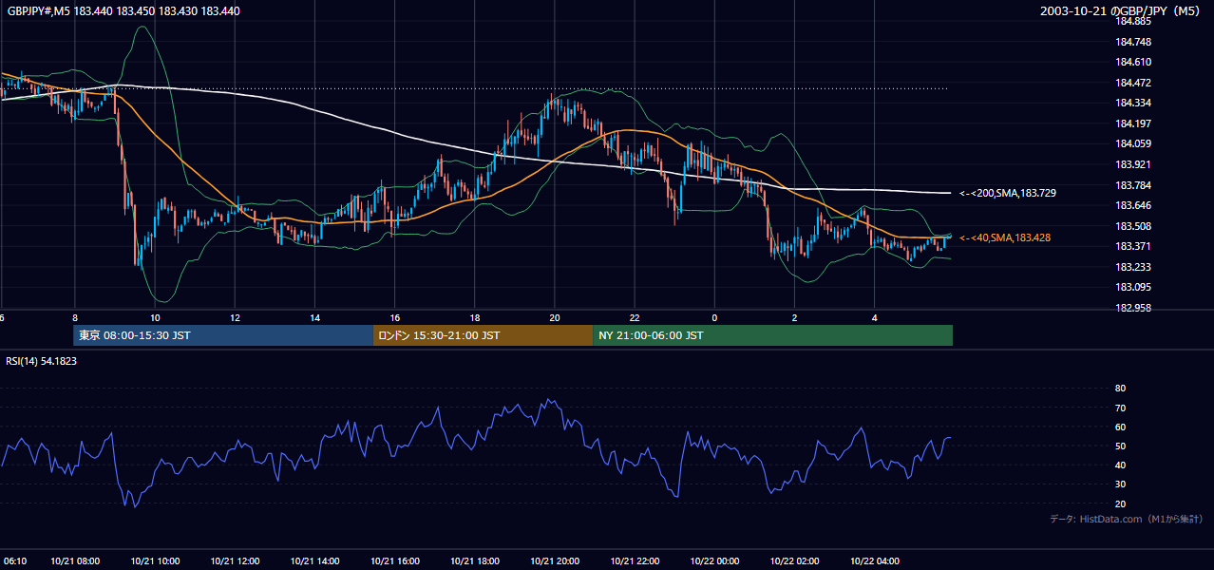Click price axis value 183.784
Viewport: 1214px width, 570px height.
(1133, 185)
